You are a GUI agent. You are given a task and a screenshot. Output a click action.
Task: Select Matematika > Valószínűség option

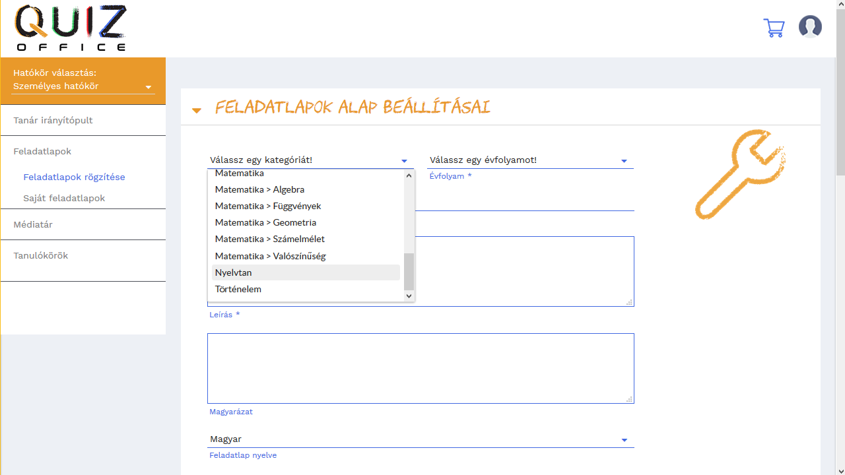(x=306, y=256)
